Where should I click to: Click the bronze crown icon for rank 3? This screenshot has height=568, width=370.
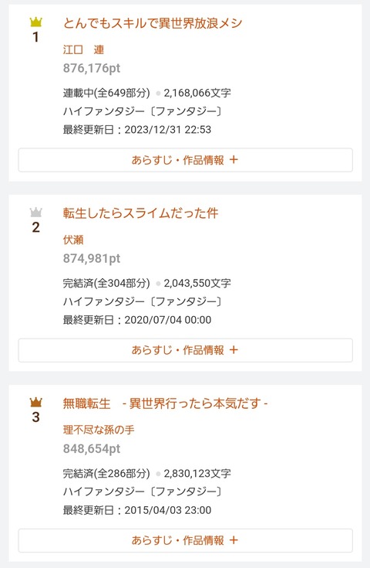pyautogui.click(x=35, y=402)
